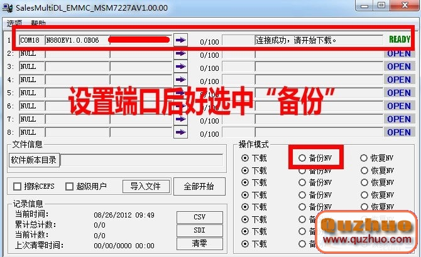Viewport: 421px width, 257px height.
Task: Click the NULL port field in row 2
Action: (x=31, y=54)
